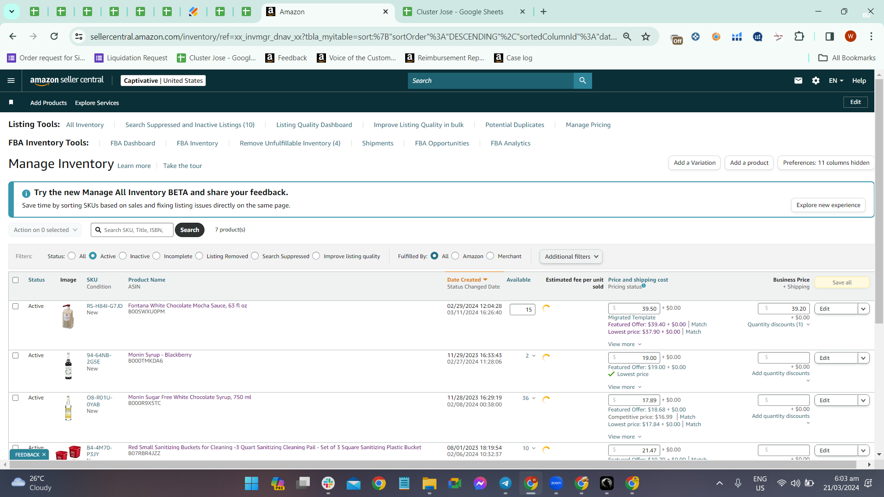
Task: Click the zoom magnifier icon in address bar
Action: [x=627, y=36]
